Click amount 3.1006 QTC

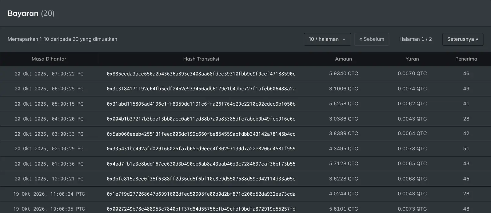click(343, 89)
